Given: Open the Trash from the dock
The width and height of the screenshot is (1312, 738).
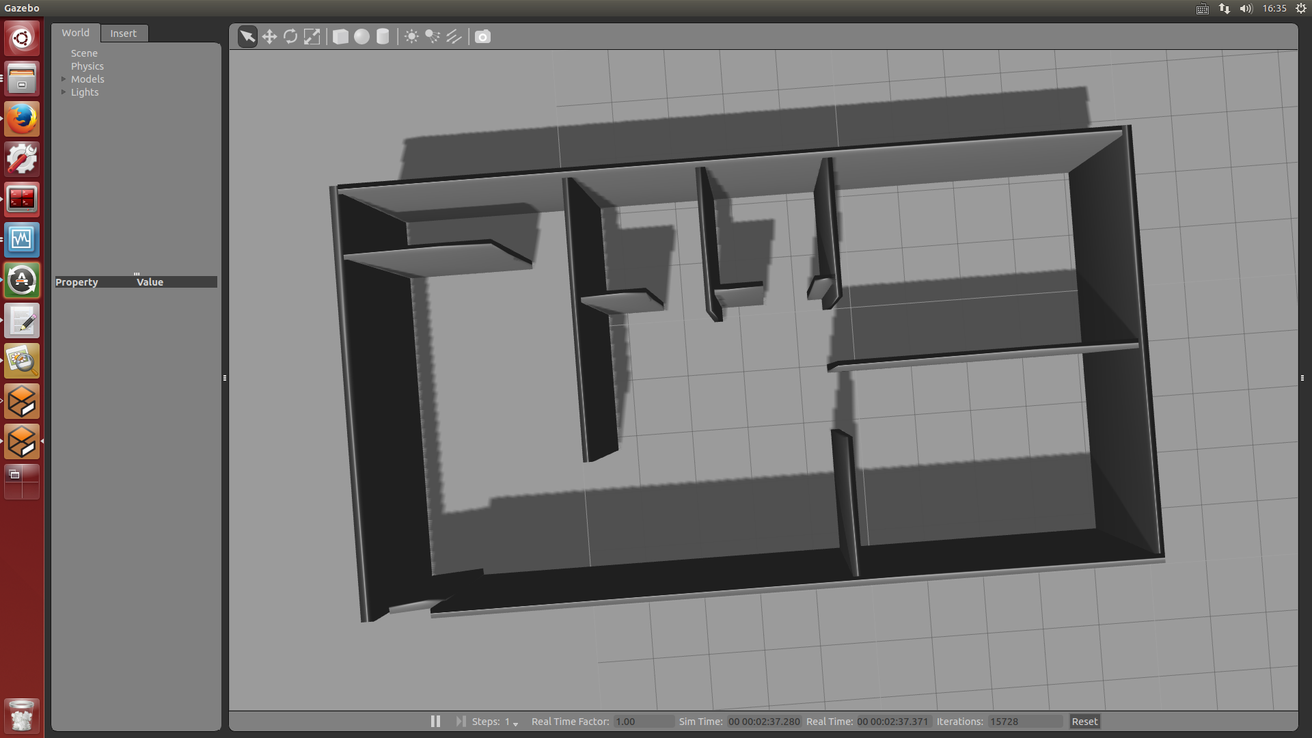Looking at the screenshot, I should coord(22,715).
